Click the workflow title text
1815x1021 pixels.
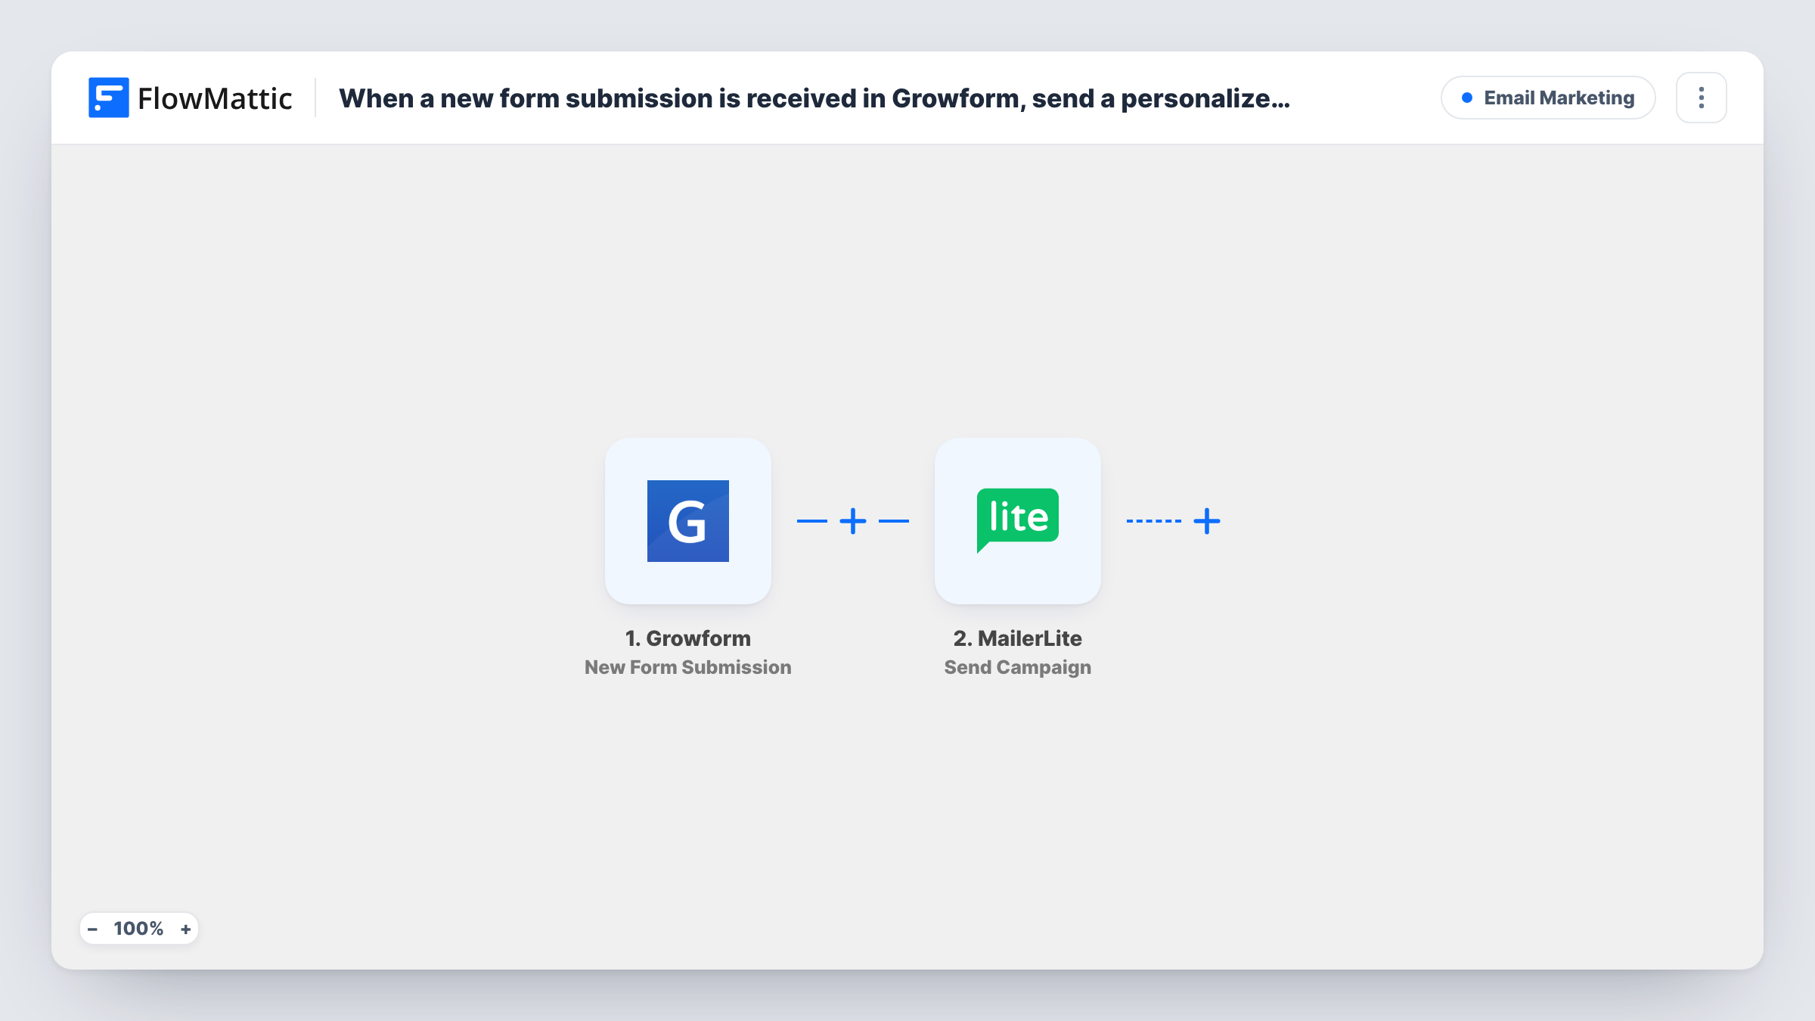pyautogui.click(x=814, y=98)
